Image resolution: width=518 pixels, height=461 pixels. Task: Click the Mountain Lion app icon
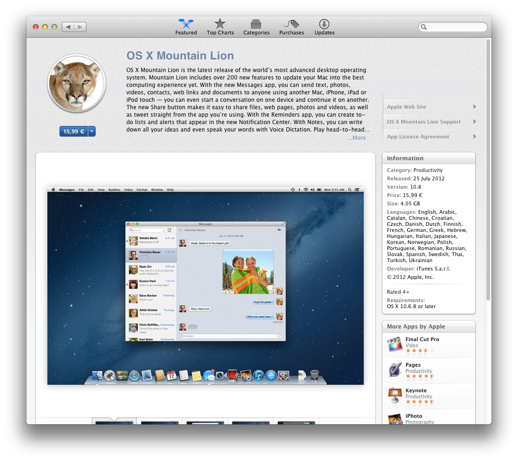(x=77, y=83)
